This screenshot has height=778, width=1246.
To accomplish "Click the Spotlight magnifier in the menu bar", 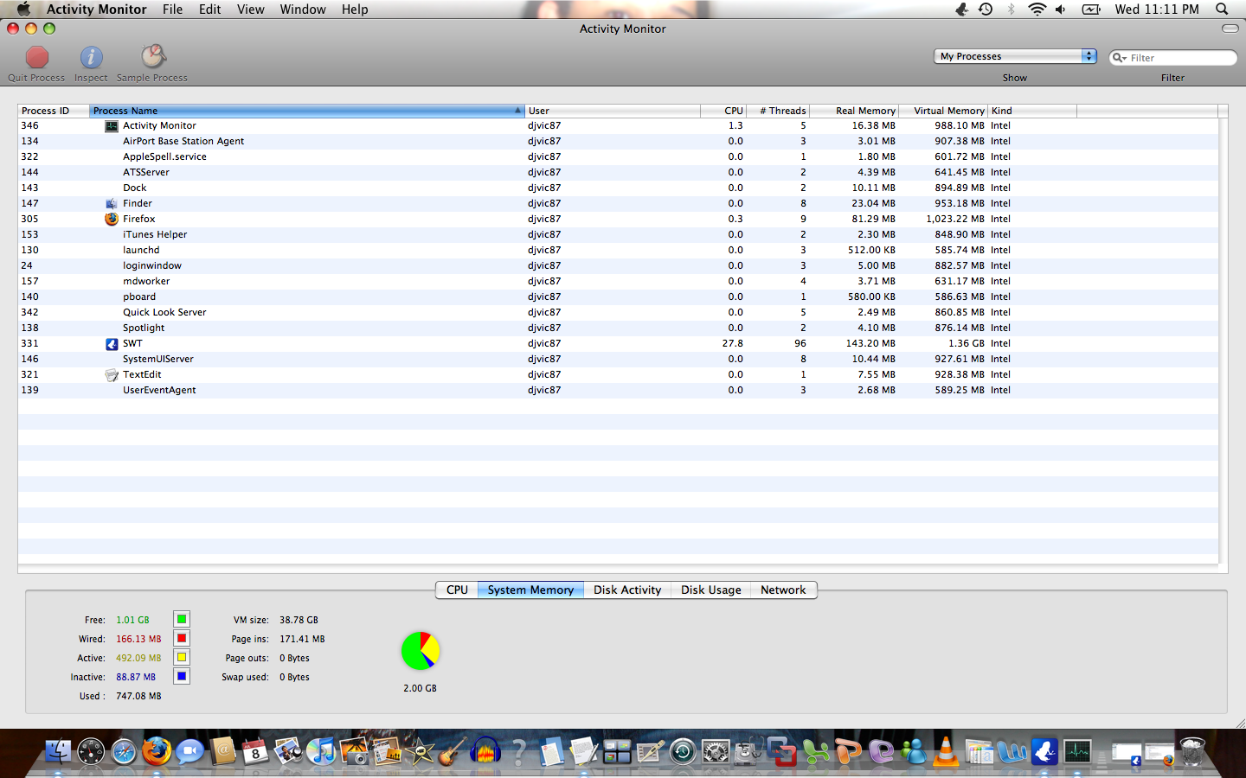I will 1222,9.
